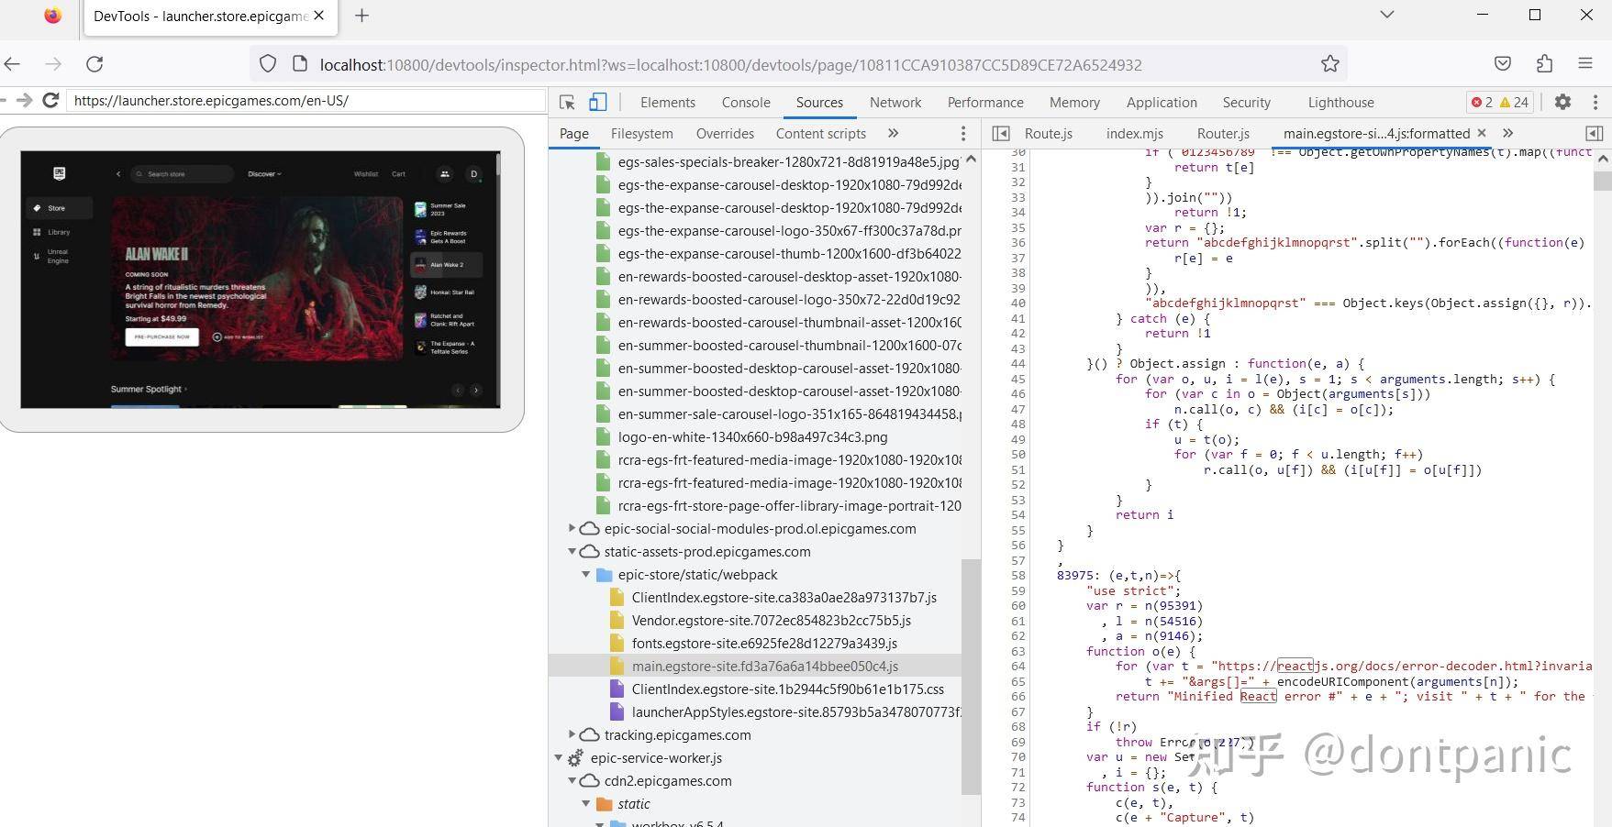1612x827 pixels.
Task: Click the Epic store page preview thumbnail
Action: click(x=261, y=280)
